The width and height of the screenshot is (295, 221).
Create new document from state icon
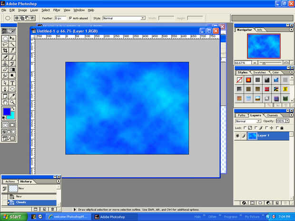[x=35, y=209]
